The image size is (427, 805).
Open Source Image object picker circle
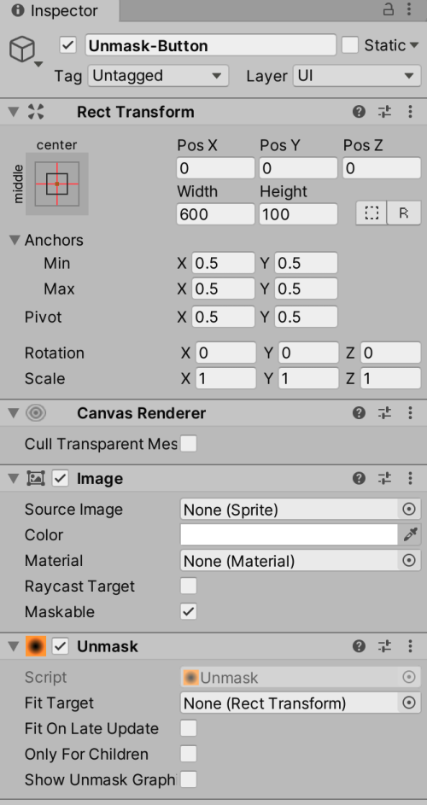409,510
